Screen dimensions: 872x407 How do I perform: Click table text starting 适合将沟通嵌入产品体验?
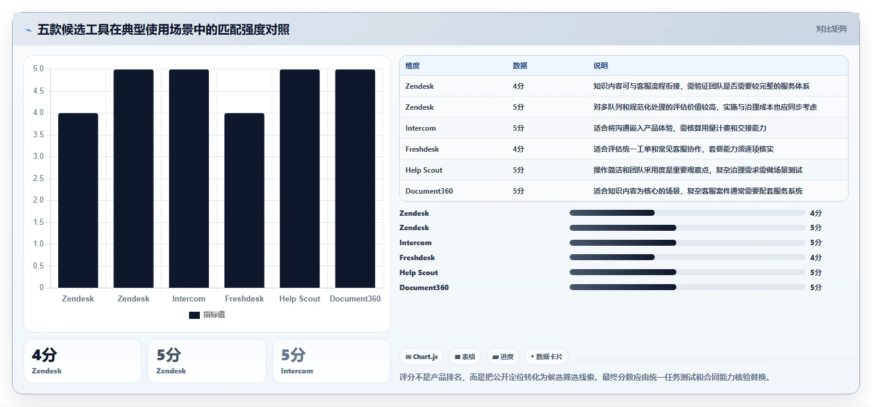[x=680, y=128]
